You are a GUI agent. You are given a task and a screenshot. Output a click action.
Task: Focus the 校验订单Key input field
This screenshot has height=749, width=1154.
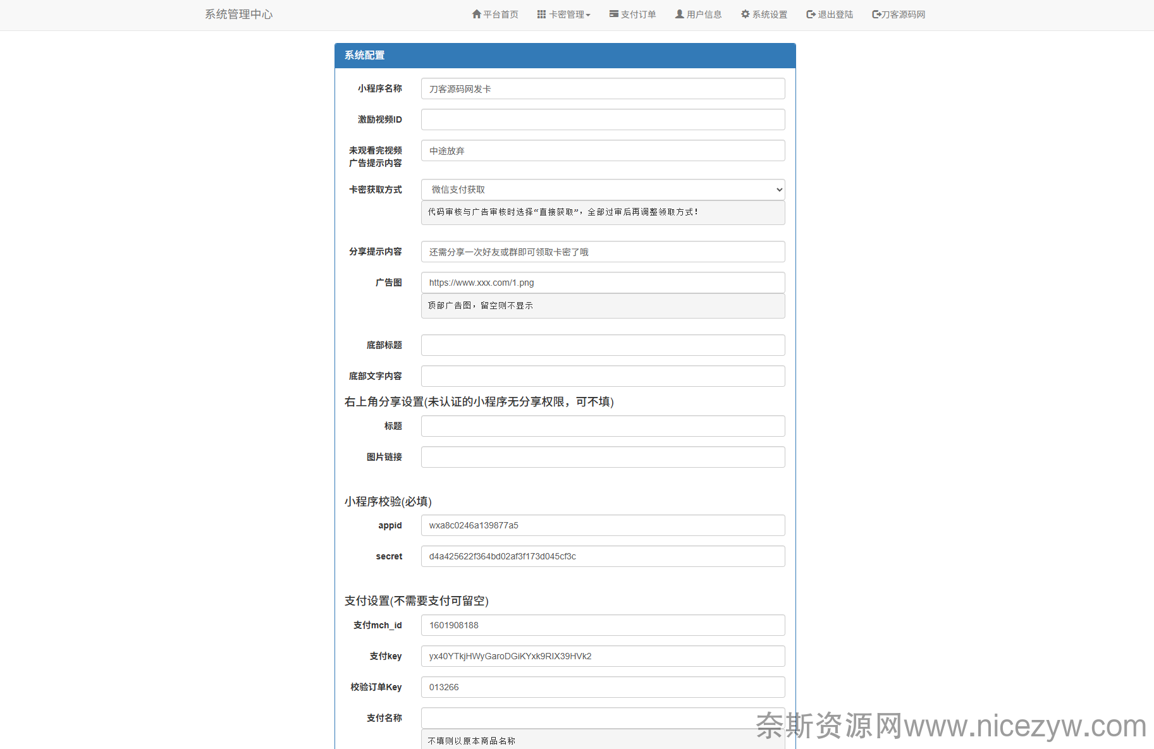click(x=603, y=687)
